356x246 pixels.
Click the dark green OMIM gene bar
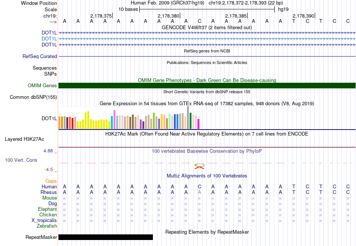click(x=207, y=85)
